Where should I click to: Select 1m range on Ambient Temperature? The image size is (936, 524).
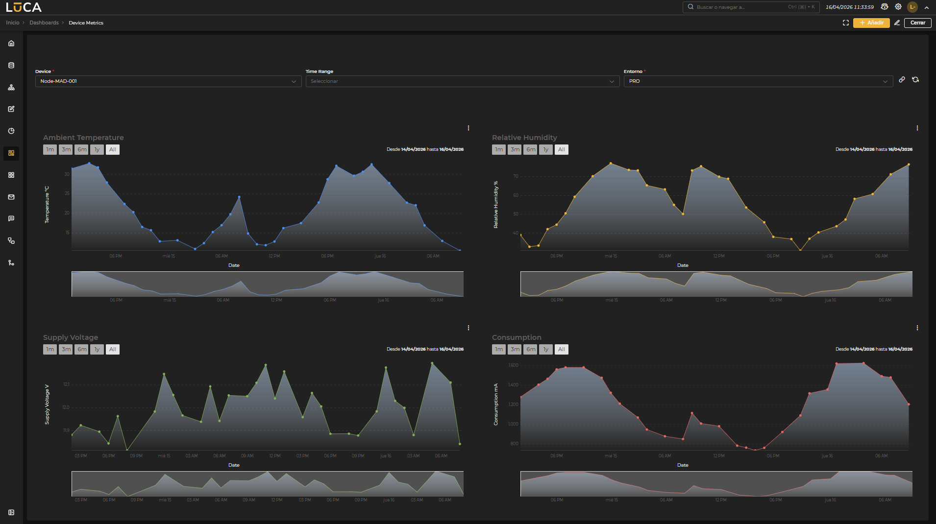[50, 149]
